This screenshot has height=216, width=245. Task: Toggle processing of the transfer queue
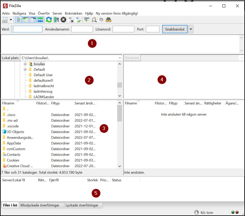[55, 20]
